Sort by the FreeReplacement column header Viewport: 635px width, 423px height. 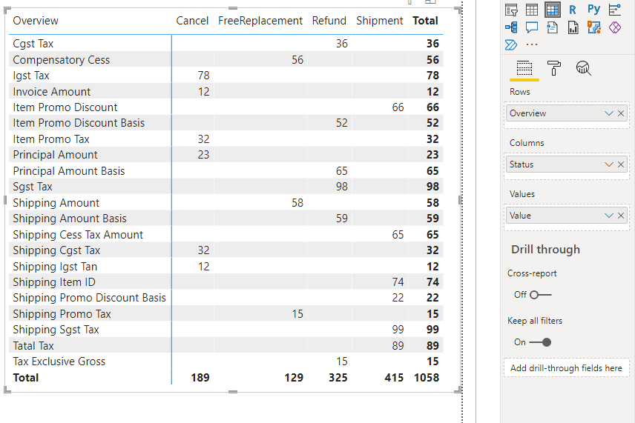click(260, 21)
